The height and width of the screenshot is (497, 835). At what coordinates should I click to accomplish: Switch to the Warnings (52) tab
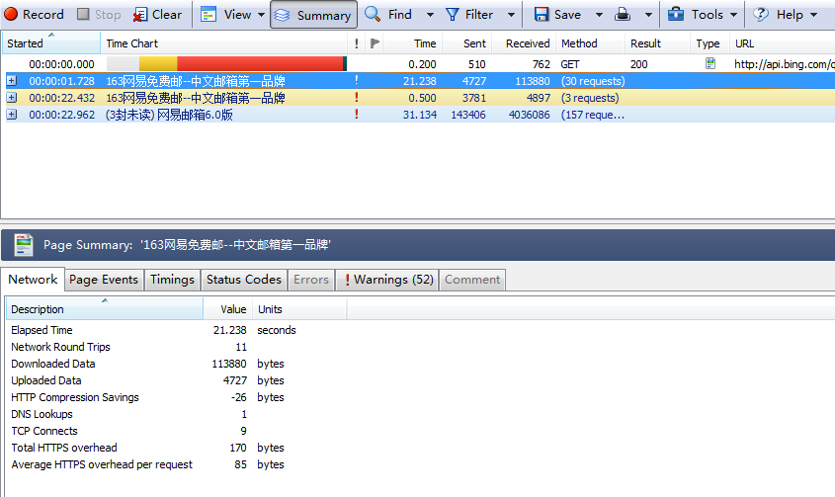click(388, 280)
